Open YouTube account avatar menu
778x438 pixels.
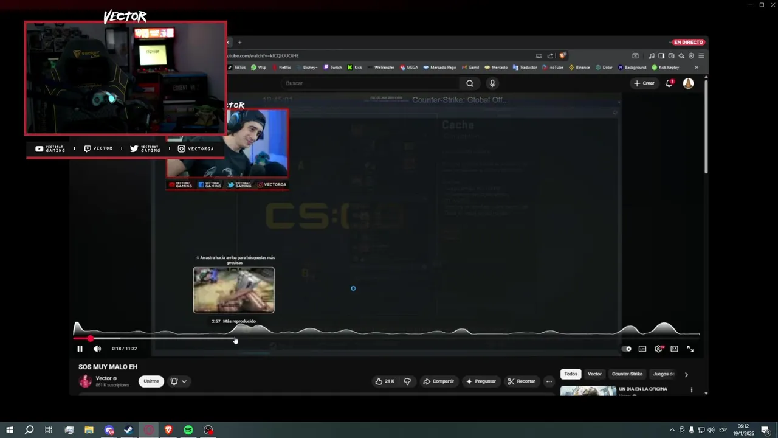688,83
